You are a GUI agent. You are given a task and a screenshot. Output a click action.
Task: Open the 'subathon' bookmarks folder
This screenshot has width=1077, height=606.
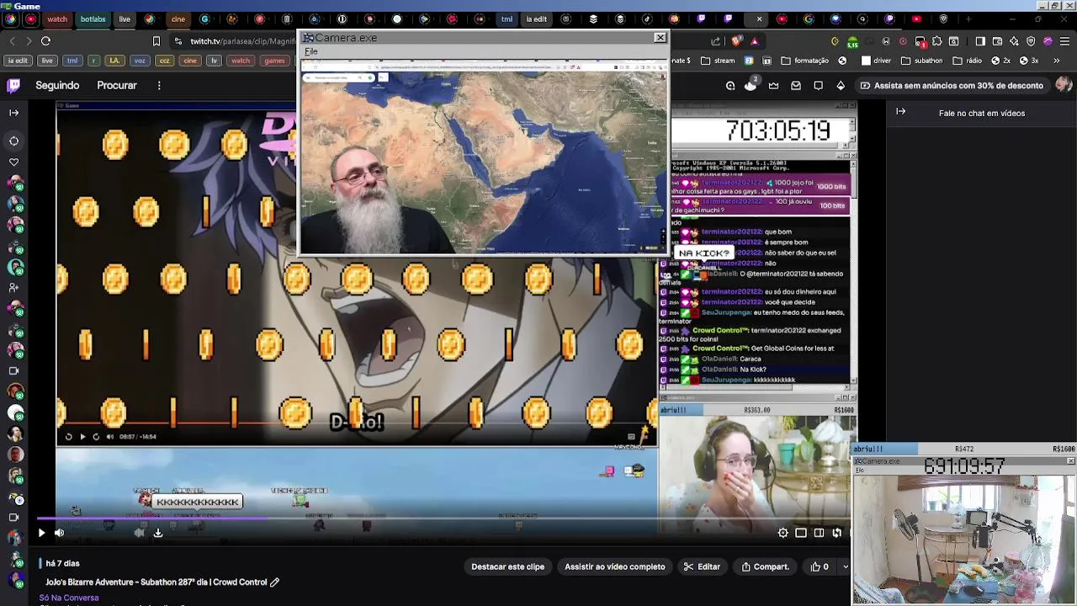(921, 61)
